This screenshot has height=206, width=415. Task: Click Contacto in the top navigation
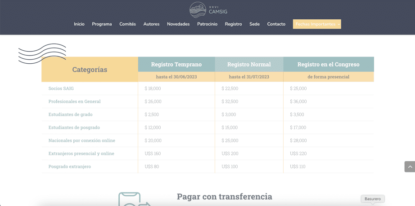pyautogui.click(x=276, y=24)
